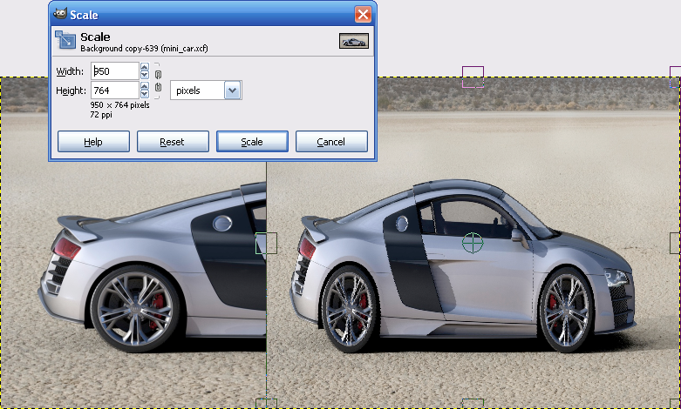Apply scaling with the Scale button

click(252, 142)
